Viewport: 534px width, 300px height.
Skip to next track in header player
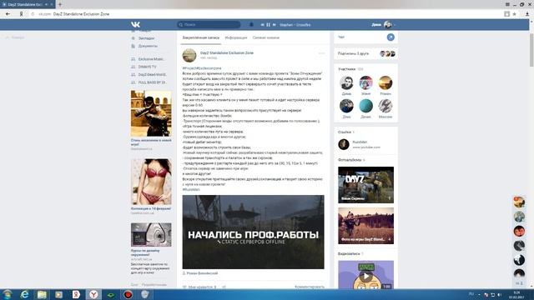275,25
